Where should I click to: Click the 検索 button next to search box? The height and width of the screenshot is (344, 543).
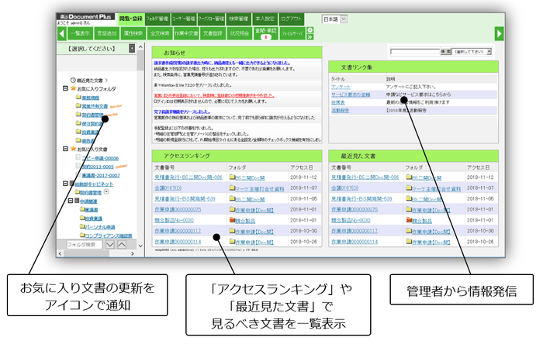pyautogui.click(x=444, y=50)
